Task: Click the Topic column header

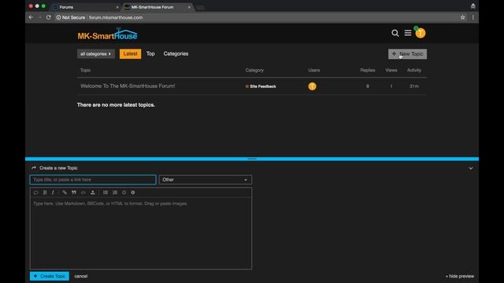Action: [x=86, y=70]
